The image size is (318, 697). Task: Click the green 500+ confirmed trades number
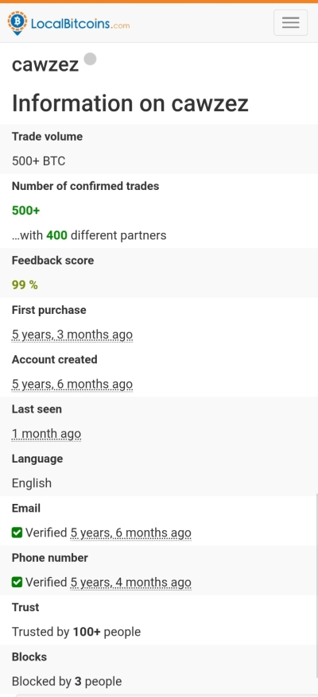25,211
